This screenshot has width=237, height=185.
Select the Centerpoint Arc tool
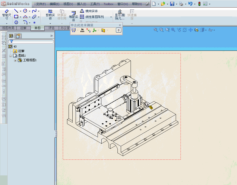(25, 17)
